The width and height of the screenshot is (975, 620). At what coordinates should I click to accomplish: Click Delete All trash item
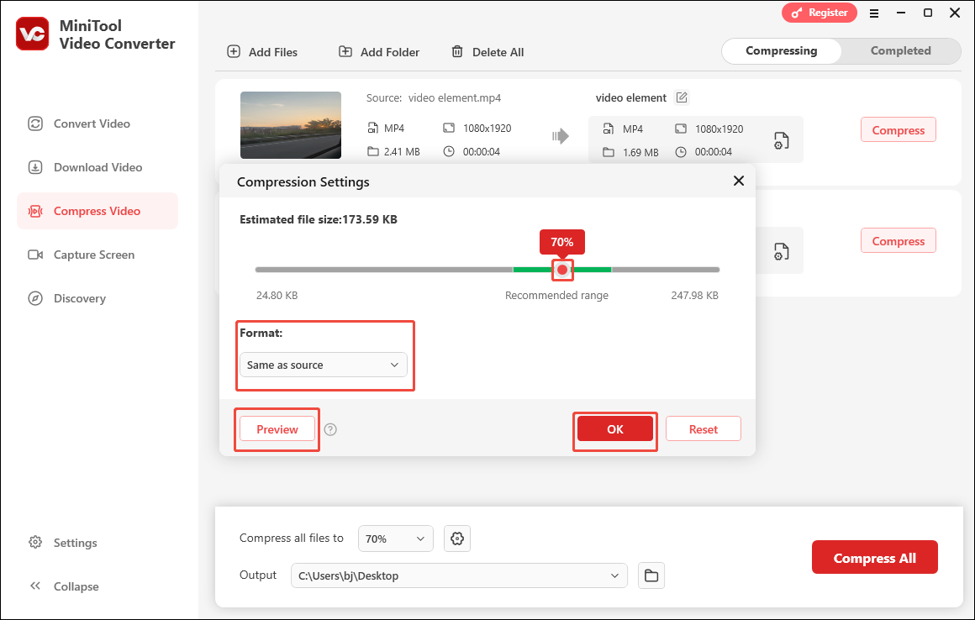point(487,52)
